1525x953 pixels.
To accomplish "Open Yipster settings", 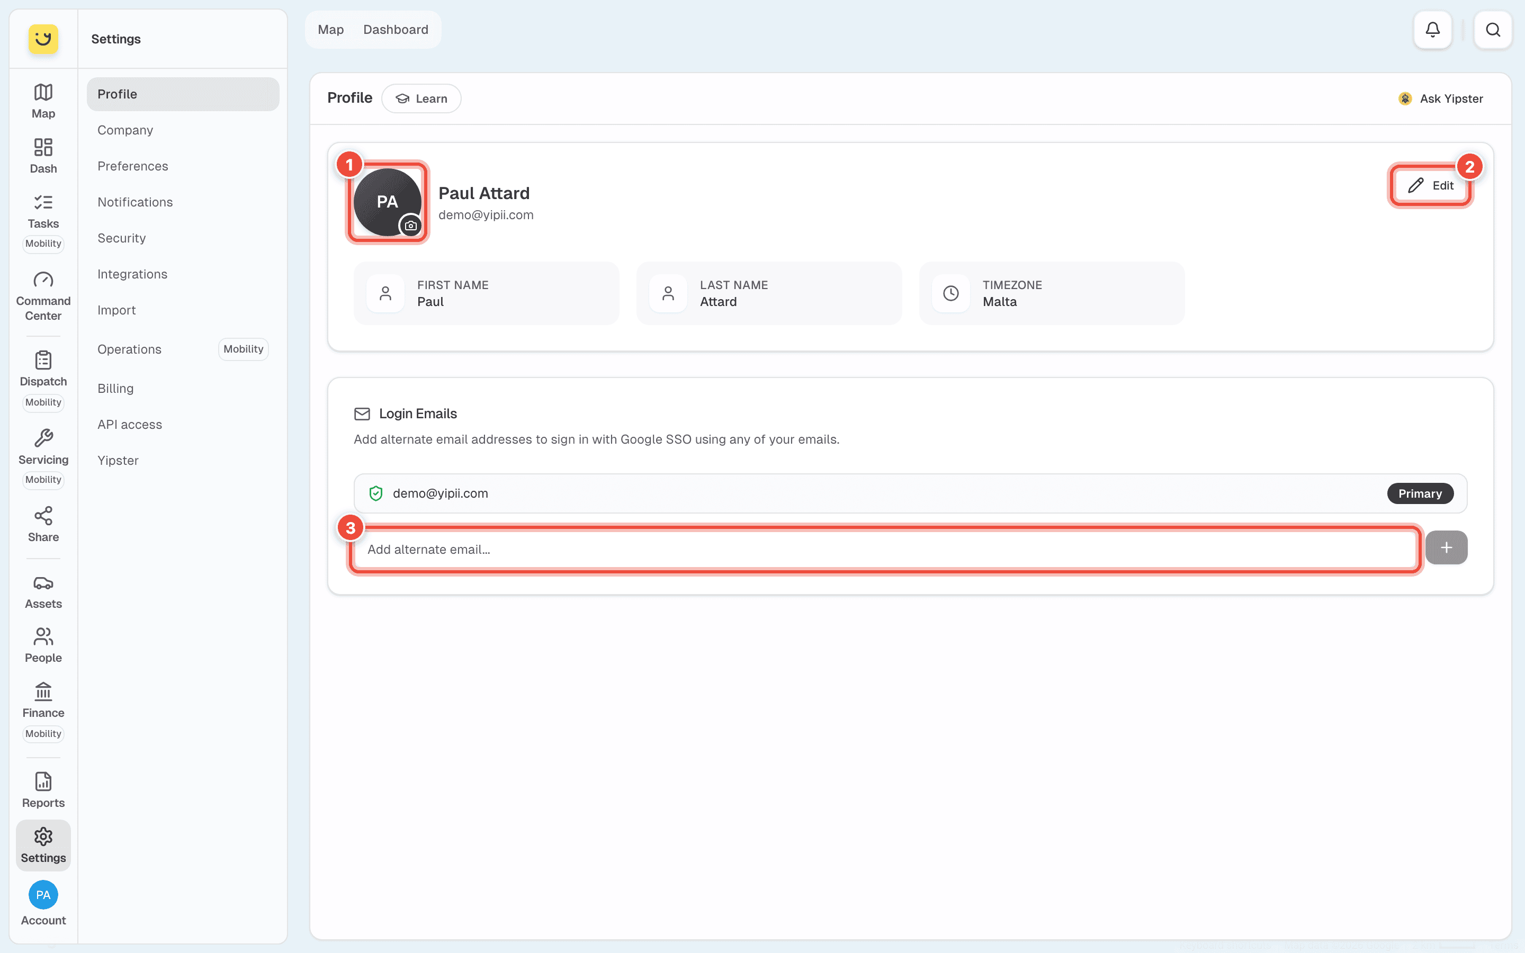I will [x=183, y=460].
